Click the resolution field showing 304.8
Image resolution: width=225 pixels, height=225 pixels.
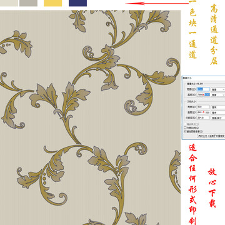203,117
